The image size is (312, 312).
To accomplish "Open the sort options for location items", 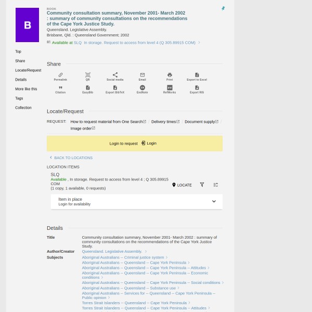I will pyautogui.click(x=216, y=185).
